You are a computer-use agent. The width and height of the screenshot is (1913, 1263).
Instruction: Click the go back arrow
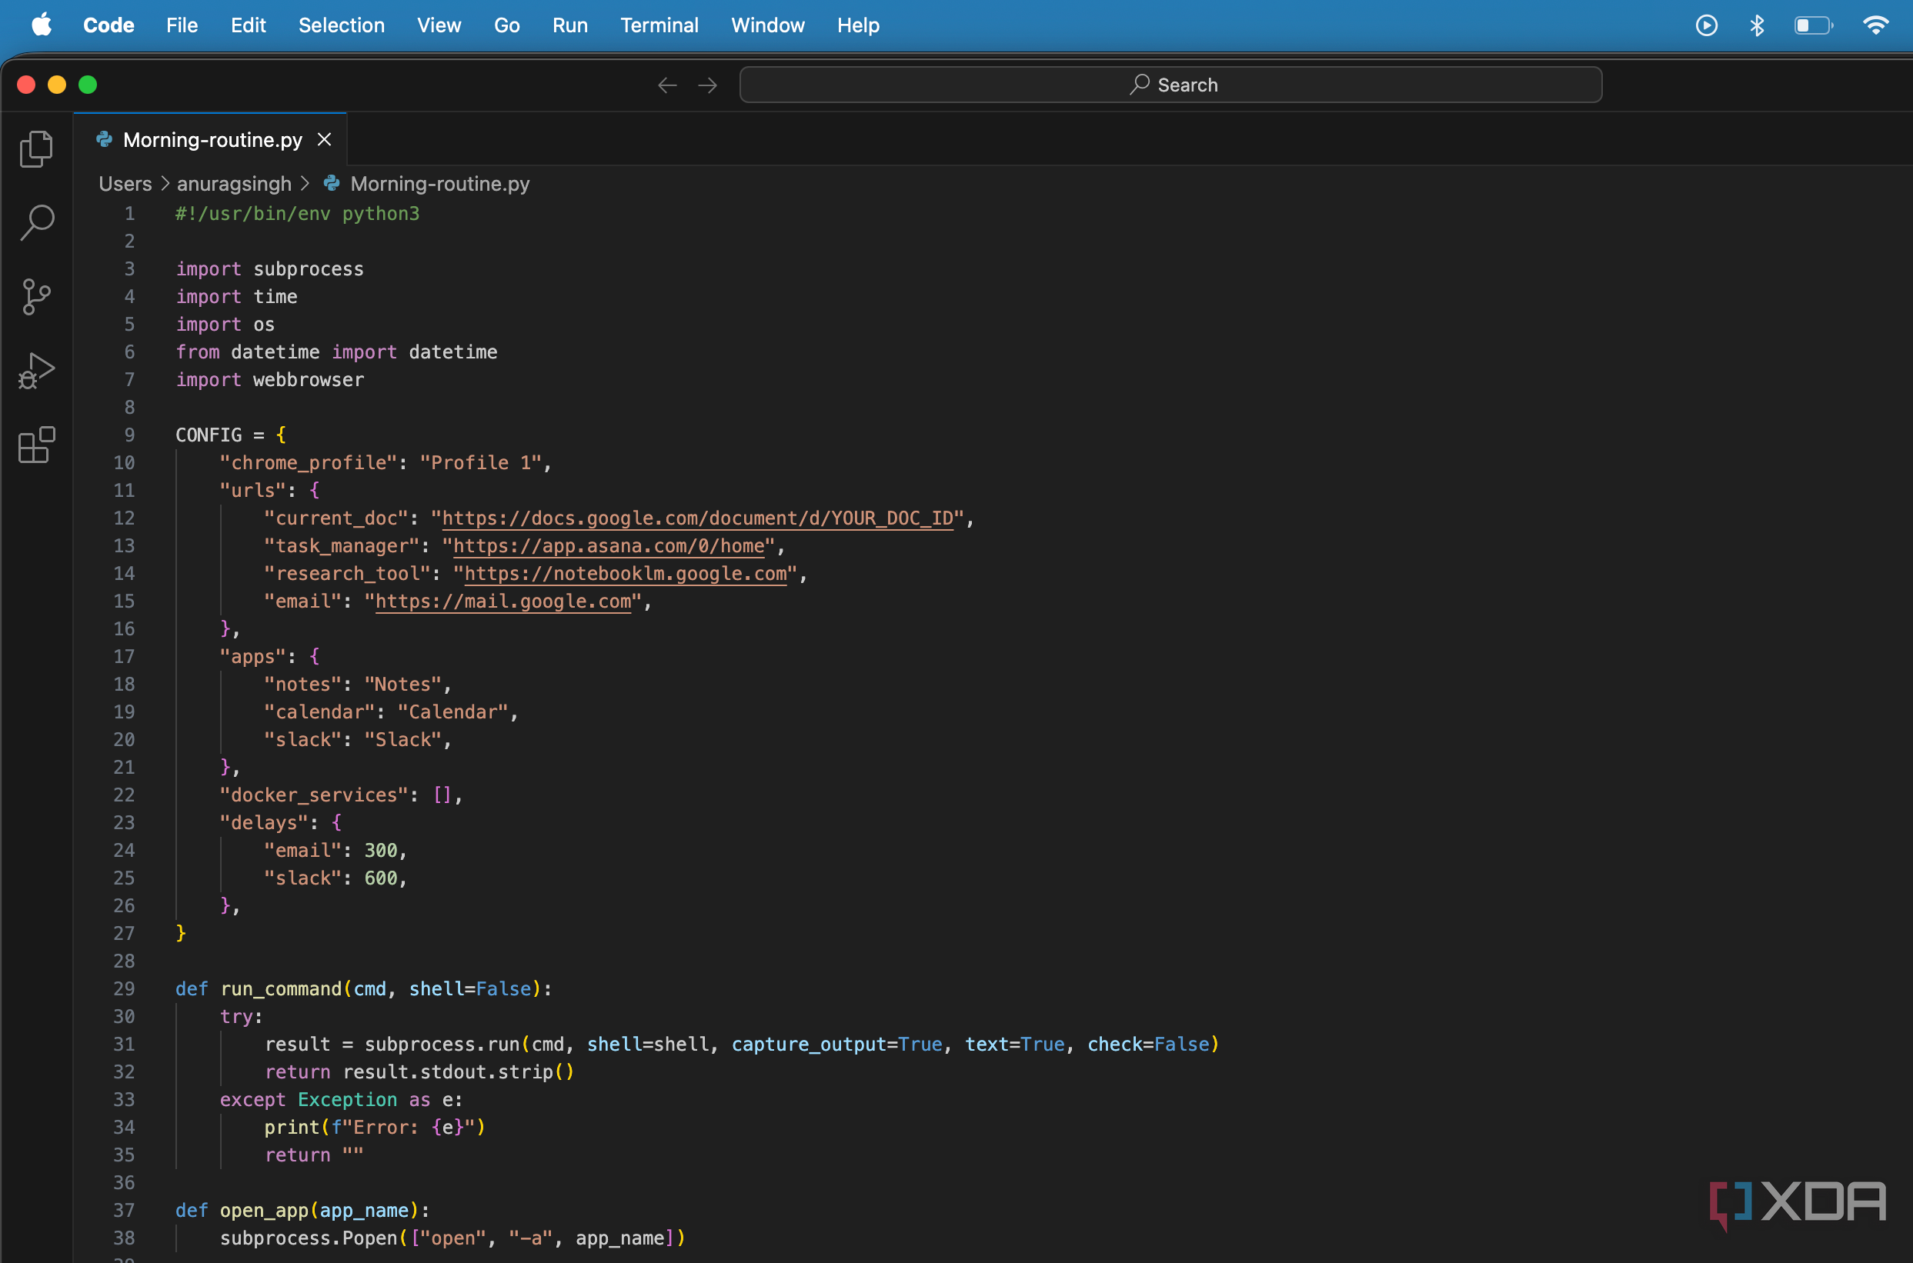pos(666,85)
